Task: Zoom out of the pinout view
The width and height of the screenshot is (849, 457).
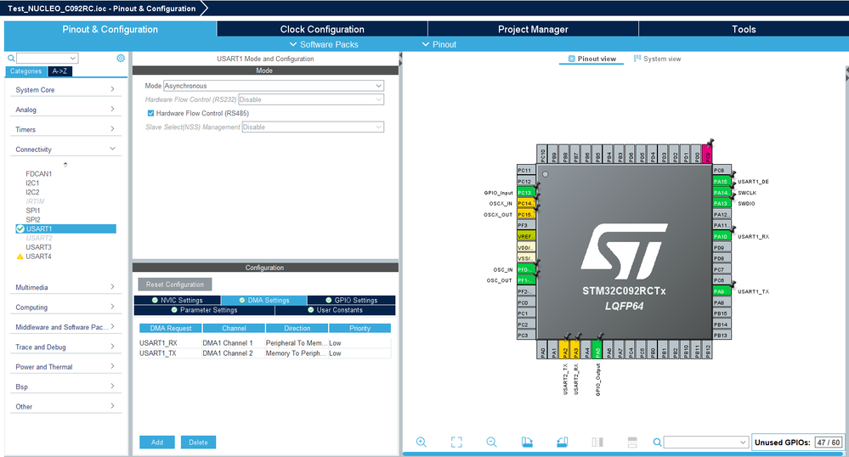Action: pyautogui.click(x=491, y=442)
